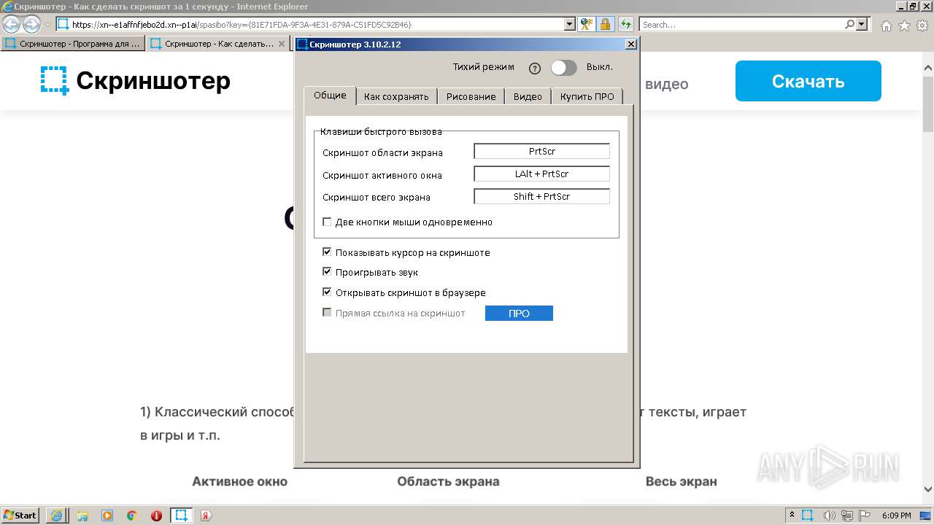Enable Две кнопки мыши одновременно checkbox
This screenshot has width=934, height=525.
tap(327, 222)
